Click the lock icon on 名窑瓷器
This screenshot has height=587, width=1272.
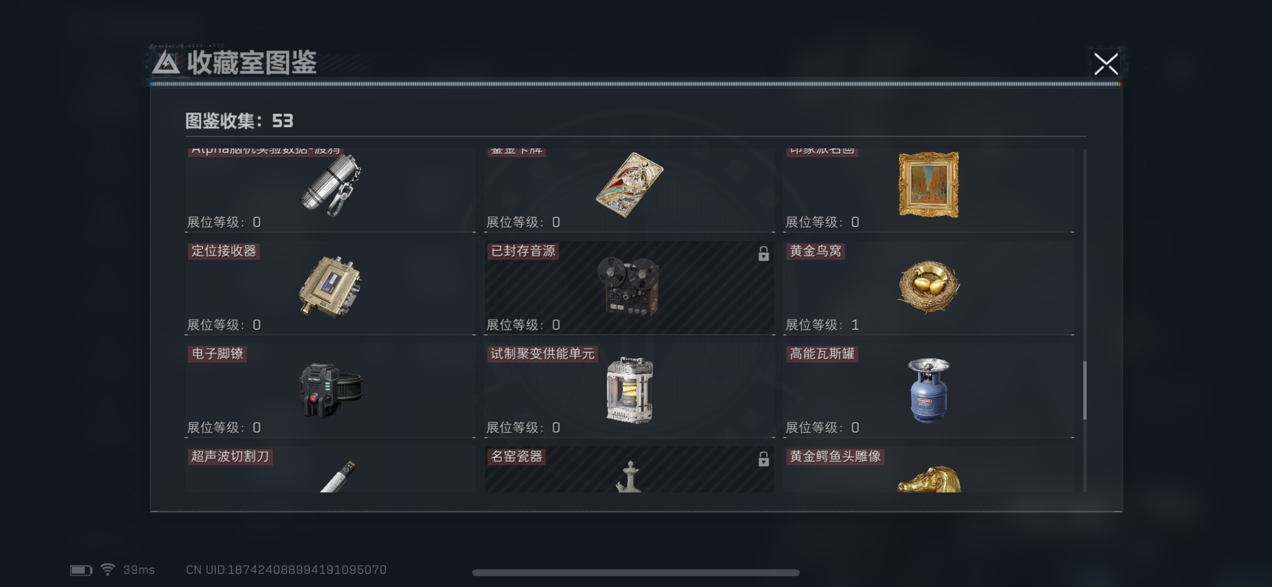tap(763, 459)
